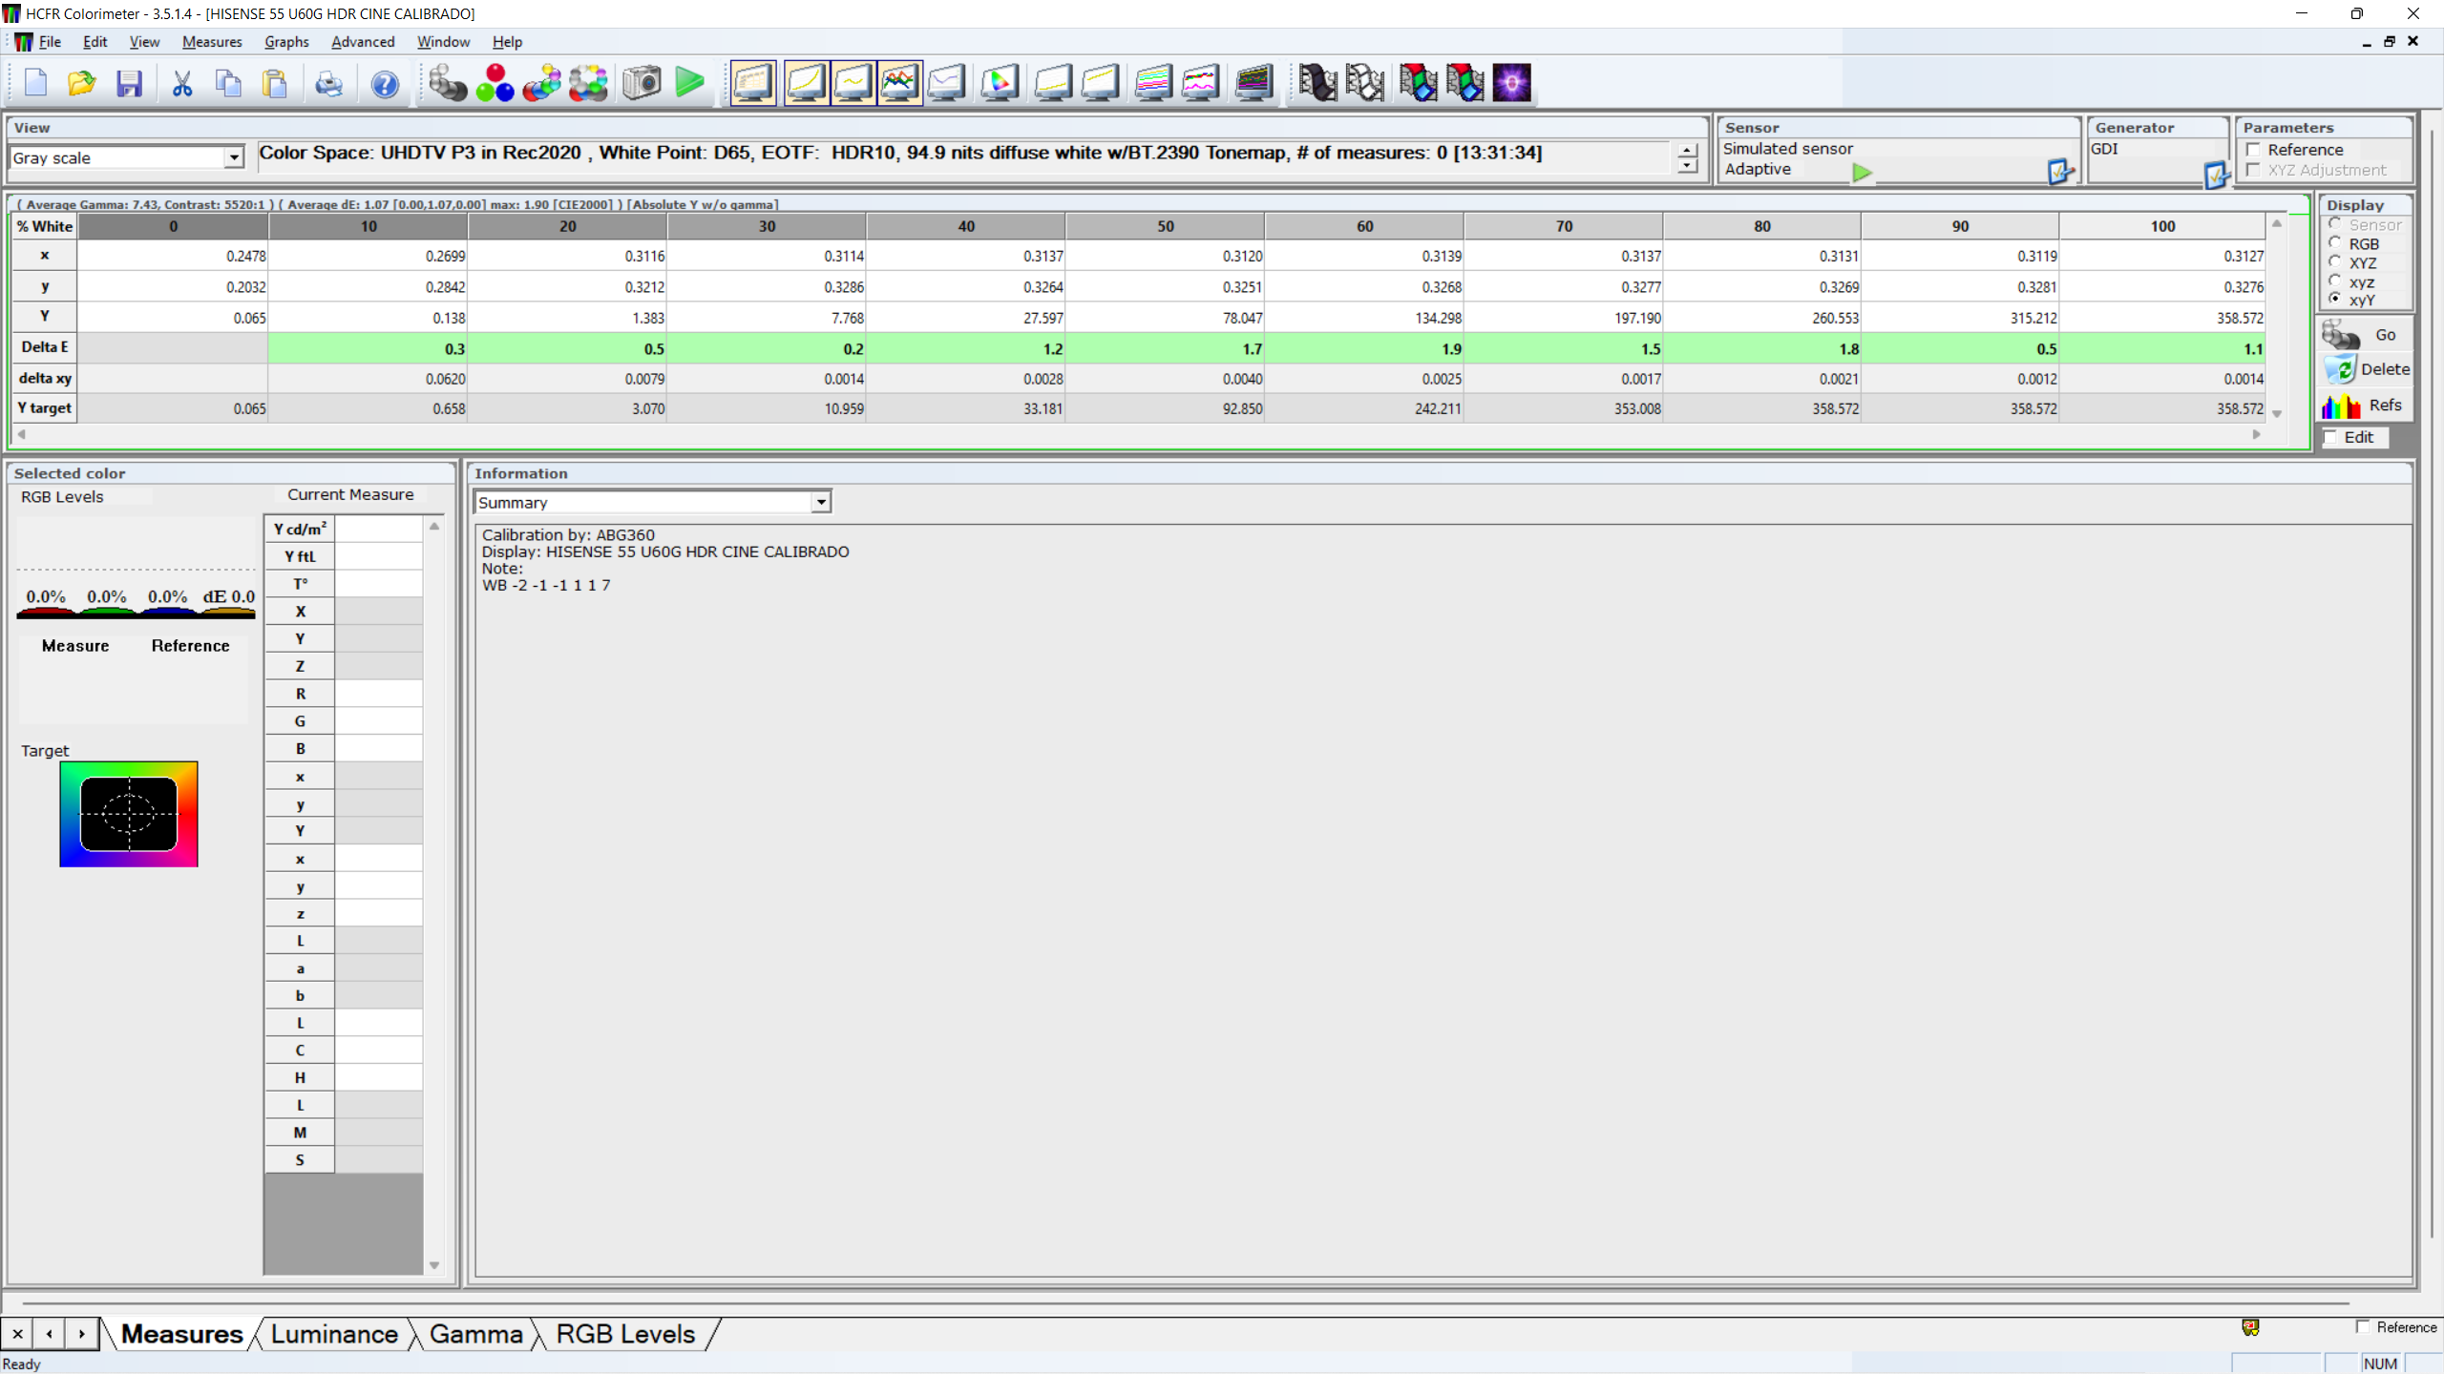Open file with the folder icon
The height and width of the screenshot is (1374, 2444).
point(82,84)
